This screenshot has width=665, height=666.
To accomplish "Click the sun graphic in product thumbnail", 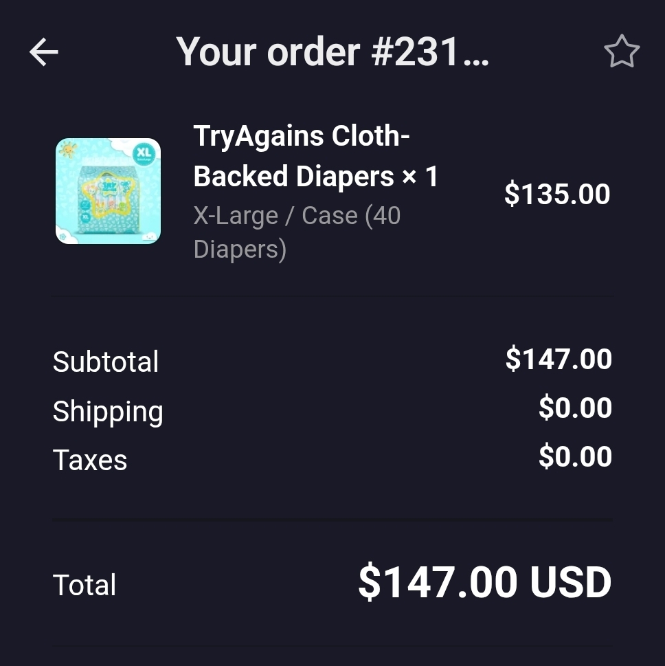I will 68,150.
